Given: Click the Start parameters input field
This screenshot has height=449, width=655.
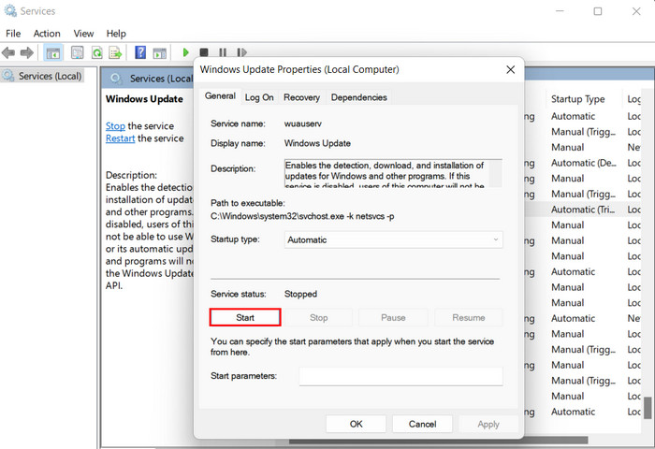Looking at the screenshot, I should [401, 376].
